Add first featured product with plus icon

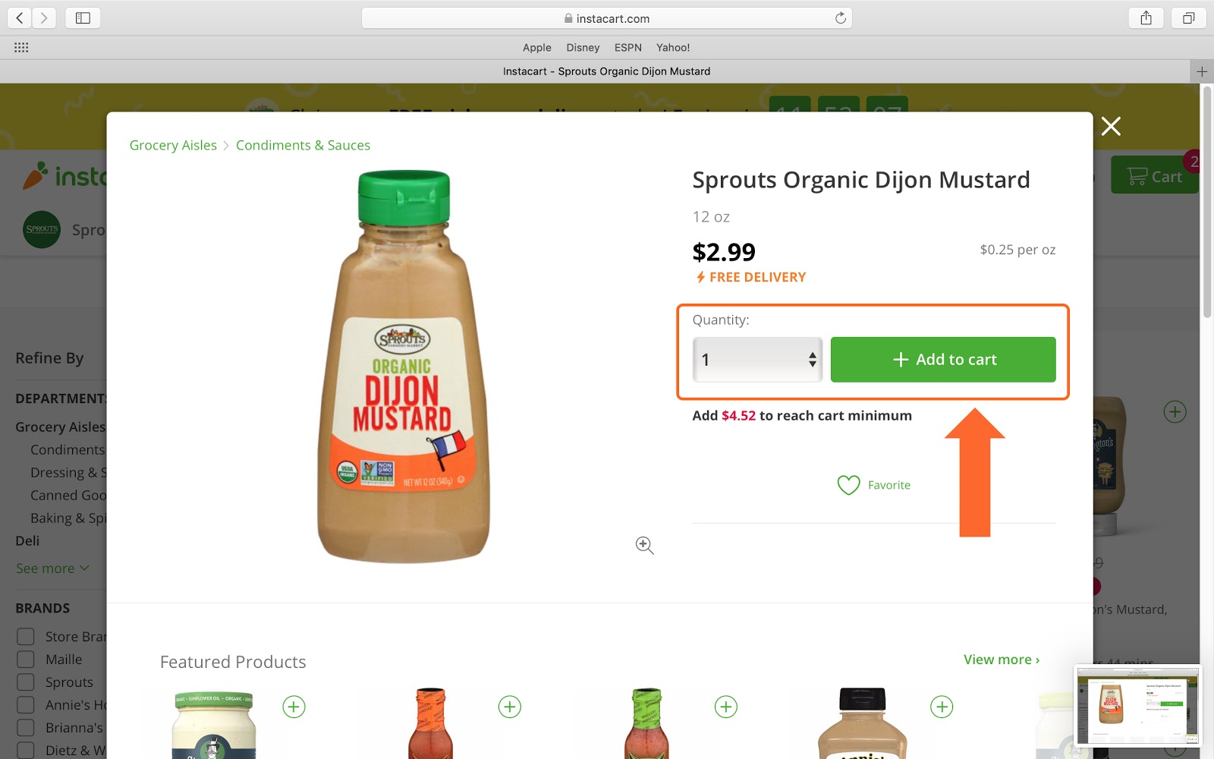point(294,707)
